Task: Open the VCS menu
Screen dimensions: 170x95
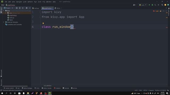Action: coord(44,2)
